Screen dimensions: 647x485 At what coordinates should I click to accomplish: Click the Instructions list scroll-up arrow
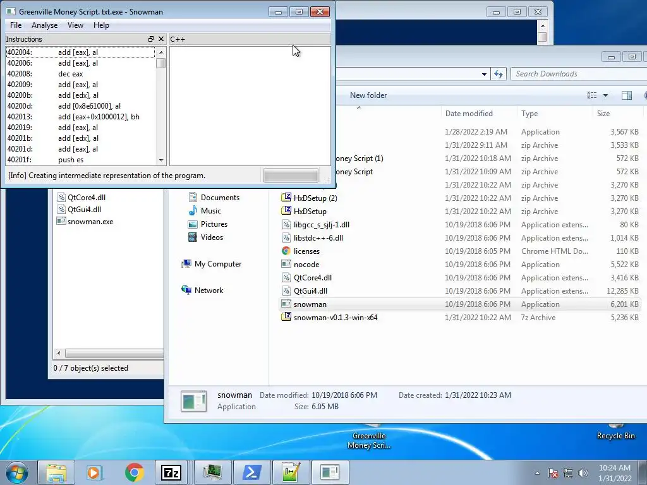click(x=161, y=52)
